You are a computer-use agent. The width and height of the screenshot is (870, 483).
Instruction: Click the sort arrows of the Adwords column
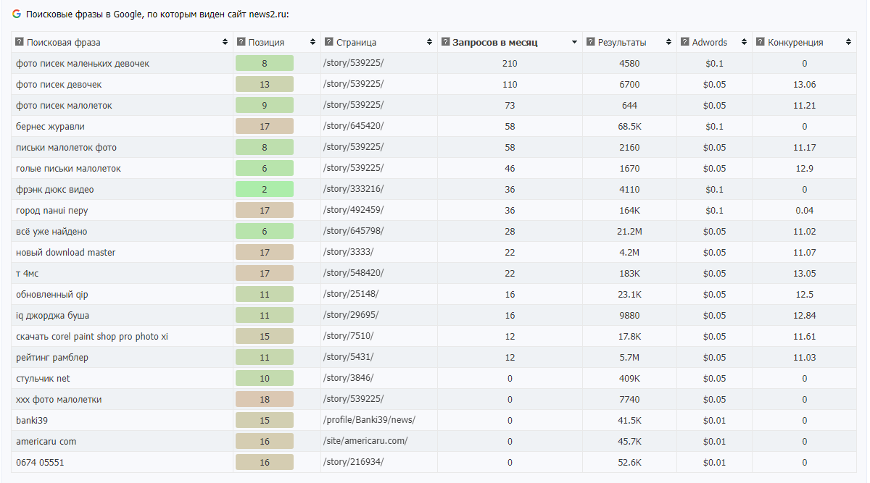(744, 42)
